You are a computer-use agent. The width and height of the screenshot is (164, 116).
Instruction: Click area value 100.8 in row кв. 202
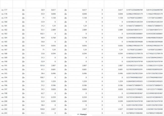click(42, 109)
